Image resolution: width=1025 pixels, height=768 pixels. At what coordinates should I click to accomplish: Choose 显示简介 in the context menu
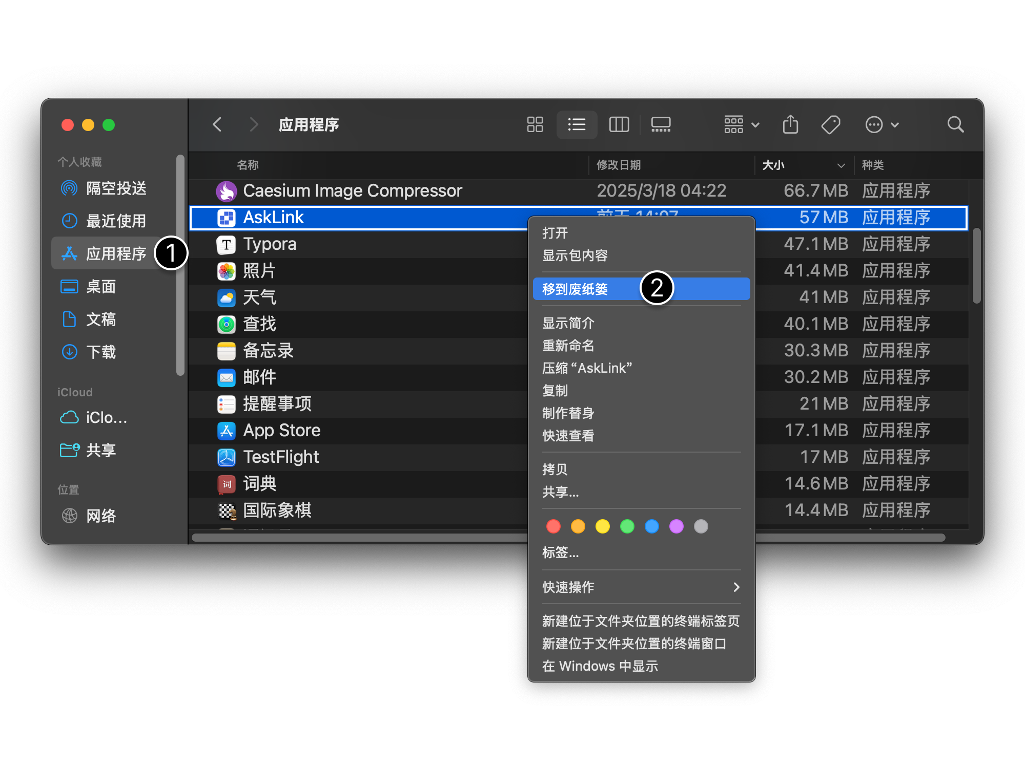tap(567, 323)
